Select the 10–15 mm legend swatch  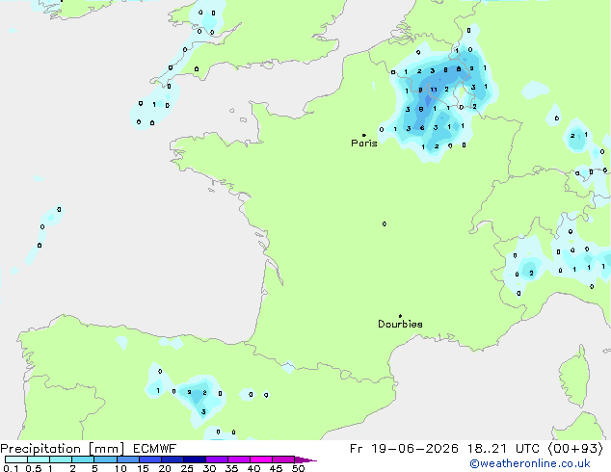click(128, 459)
